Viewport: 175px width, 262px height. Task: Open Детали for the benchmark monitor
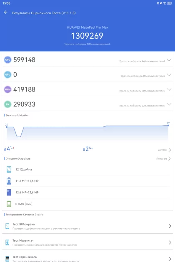pyautogui.click(x=165, y=150)
